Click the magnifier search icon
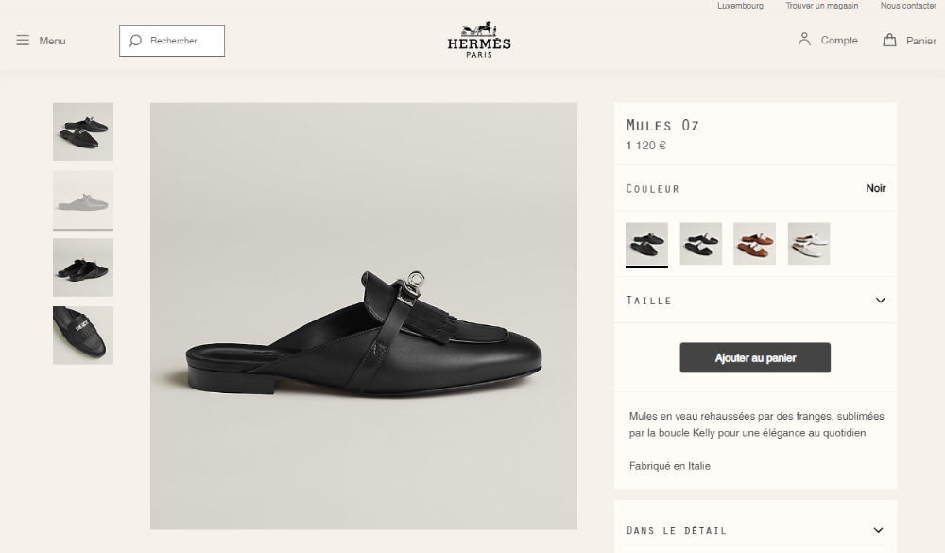Viewport: 945px width, 553px height. 135,41
